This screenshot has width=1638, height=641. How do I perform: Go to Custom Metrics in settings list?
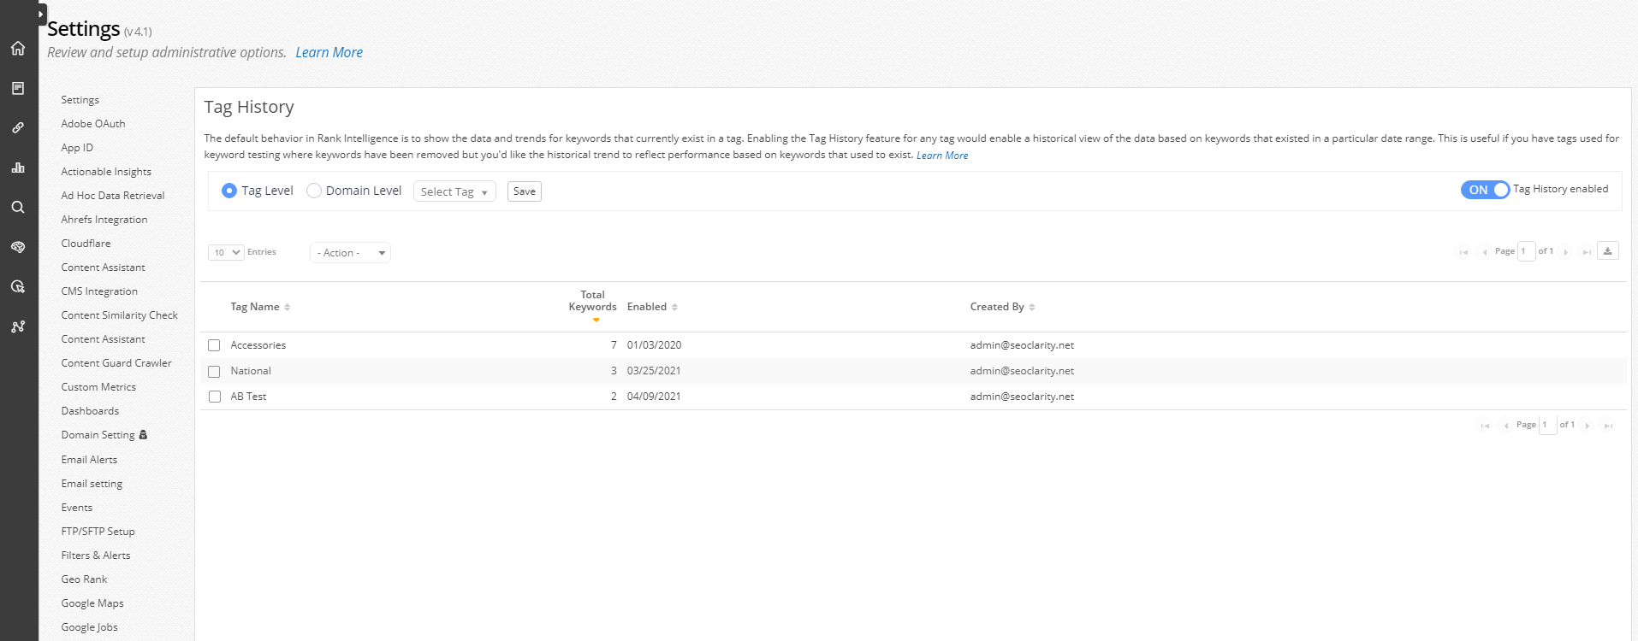point(98,387)
